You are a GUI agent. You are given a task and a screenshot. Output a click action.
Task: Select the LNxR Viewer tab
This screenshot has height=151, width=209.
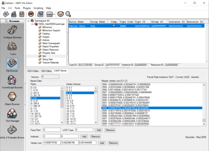tap(60, 71)
